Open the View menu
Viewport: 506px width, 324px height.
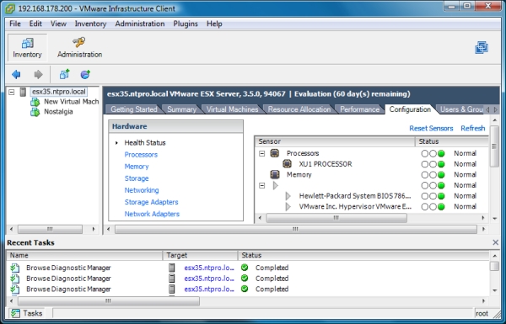click(58, 24)
